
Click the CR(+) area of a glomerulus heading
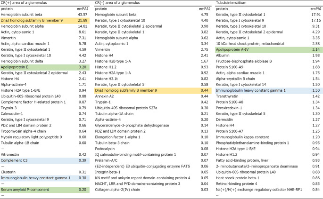tap(24, 3)
